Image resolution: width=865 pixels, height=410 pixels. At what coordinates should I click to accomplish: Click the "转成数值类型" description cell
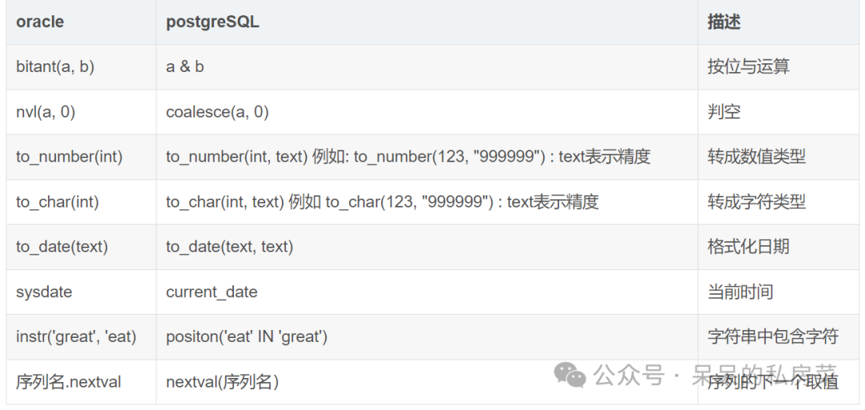pos(756,157)
